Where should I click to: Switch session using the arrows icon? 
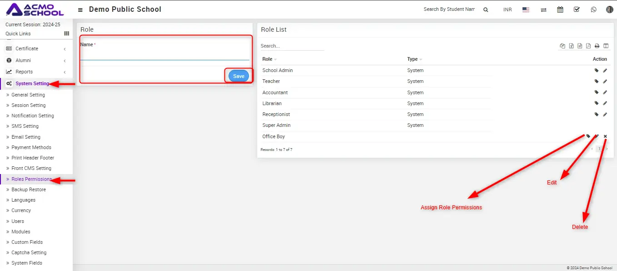point(543,10)
